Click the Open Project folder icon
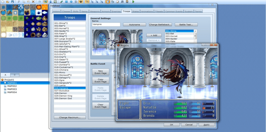This screenshot has width=266, height=132. pos(7,2)
